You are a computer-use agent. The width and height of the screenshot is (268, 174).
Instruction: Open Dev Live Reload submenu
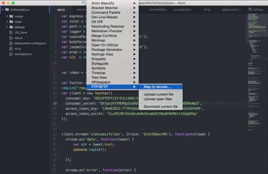112,17
